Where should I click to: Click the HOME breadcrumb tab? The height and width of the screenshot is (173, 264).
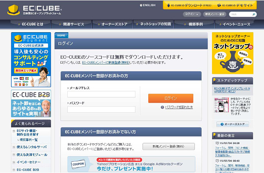click(61, 35)
